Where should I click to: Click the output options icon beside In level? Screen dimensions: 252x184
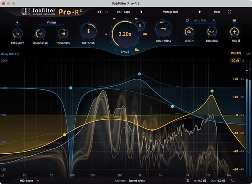click(x=188, y=181)
